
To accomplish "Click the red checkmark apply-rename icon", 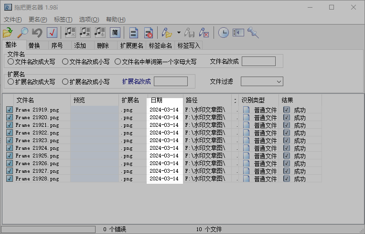I will click(52, 33).
